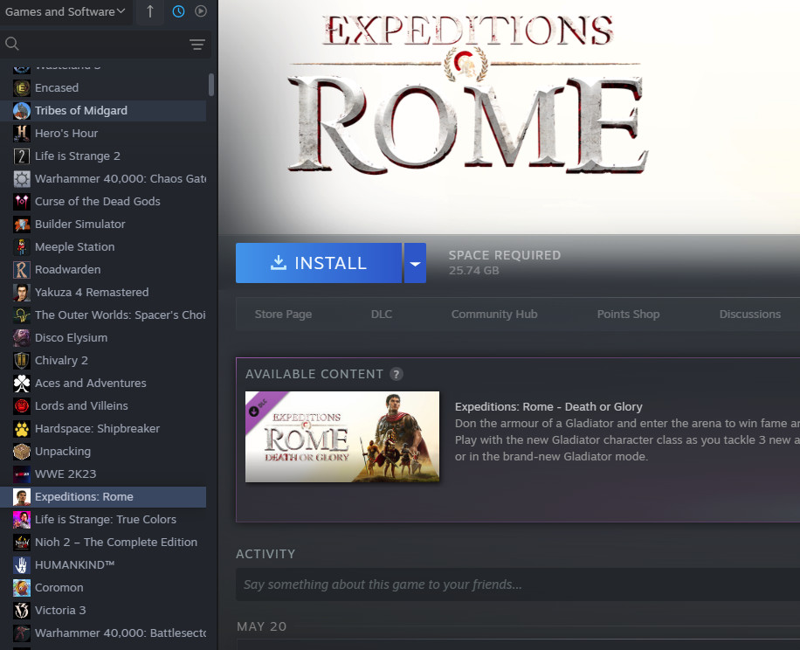
Task: Select the HUMANKIND hand icon
Action: tap(22, 564)
